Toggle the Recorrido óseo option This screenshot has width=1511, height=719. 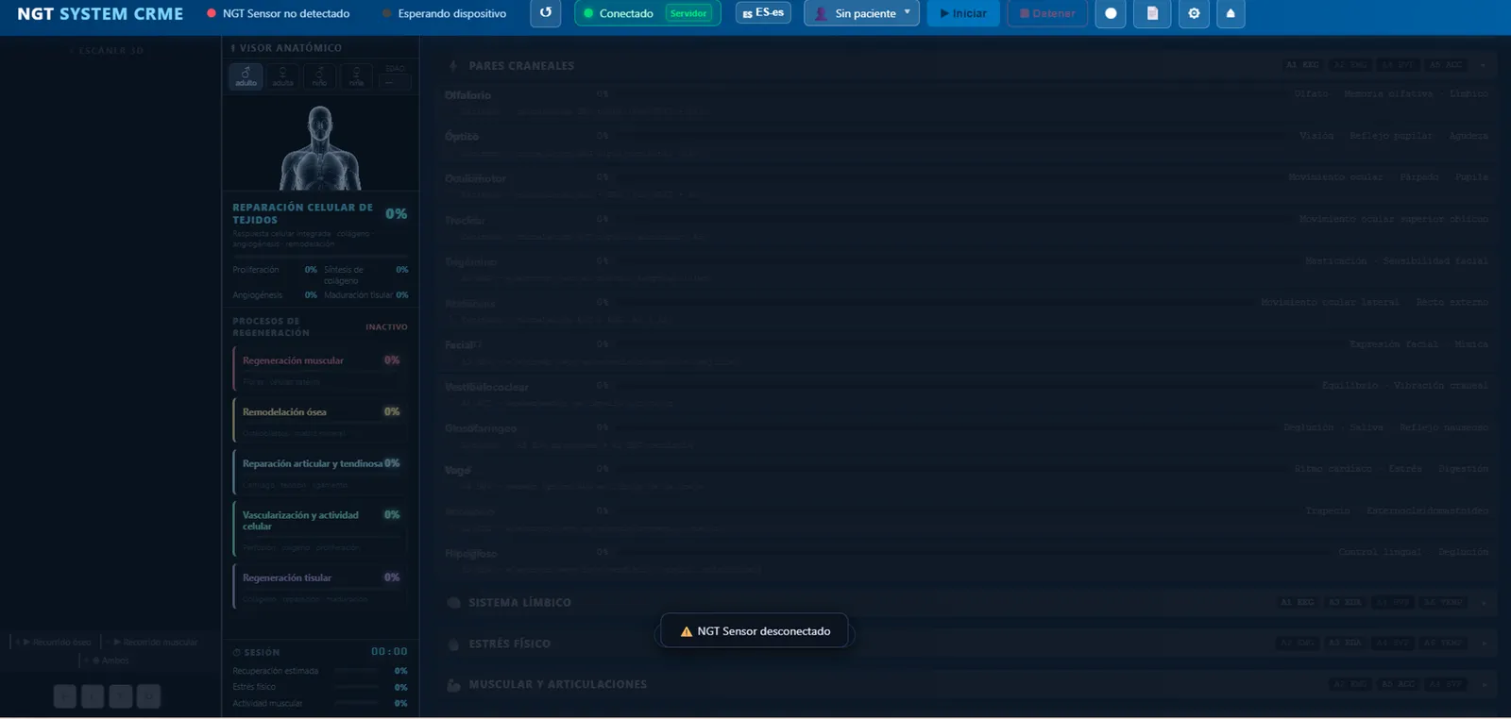(x=57, y=642)
